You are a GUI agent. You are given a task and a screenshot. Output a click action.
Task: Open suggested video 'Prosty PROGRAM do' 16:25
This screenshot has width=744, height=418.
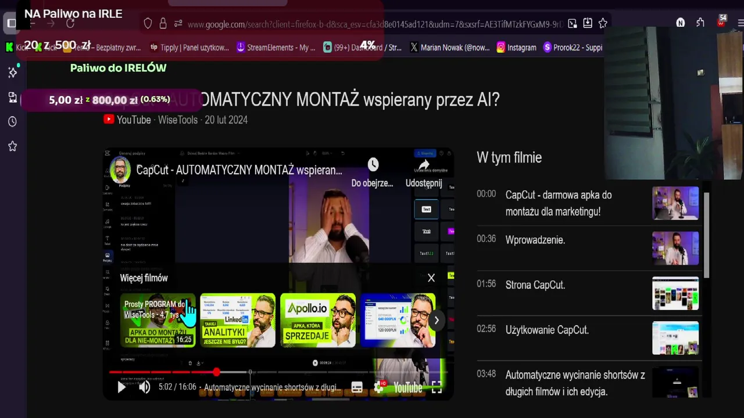[158, 320]
